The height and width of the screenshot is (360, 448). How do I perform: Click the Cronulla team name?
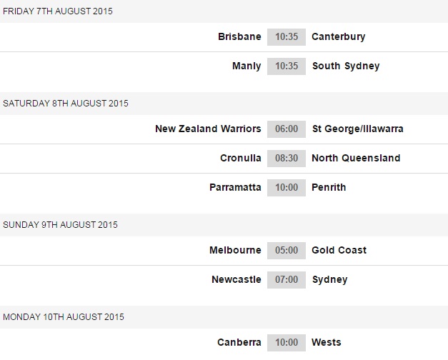pyautogui.click(x=241, y=158)
